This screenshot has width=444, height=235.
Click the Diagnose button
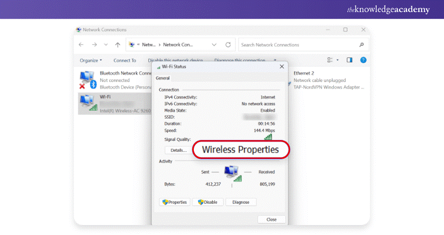(x=241, y=202)
